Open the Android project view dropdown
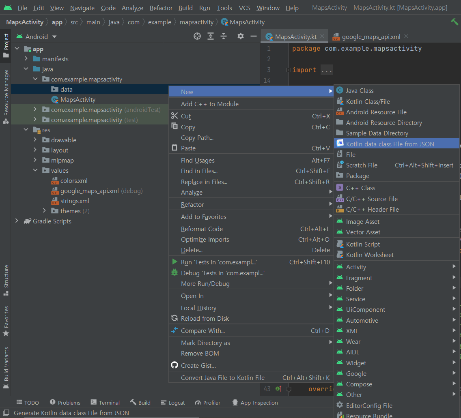Image resolution: width=461 pixels, height=418 pixels. [37, 36]
